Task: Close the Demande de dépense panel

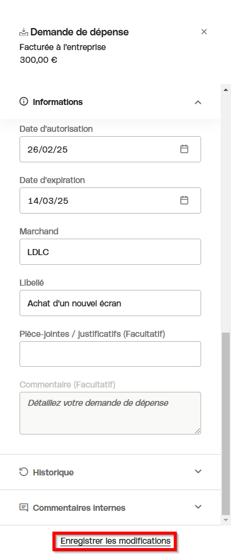Action: click(204, 32)
